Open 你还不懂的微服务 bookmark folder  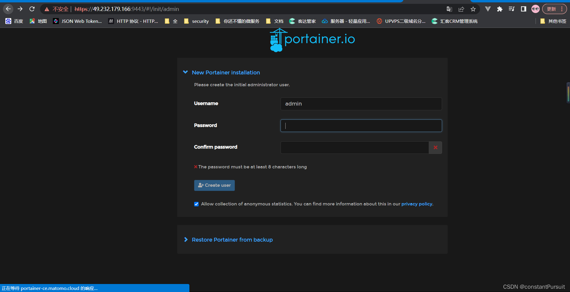point(237,21)
